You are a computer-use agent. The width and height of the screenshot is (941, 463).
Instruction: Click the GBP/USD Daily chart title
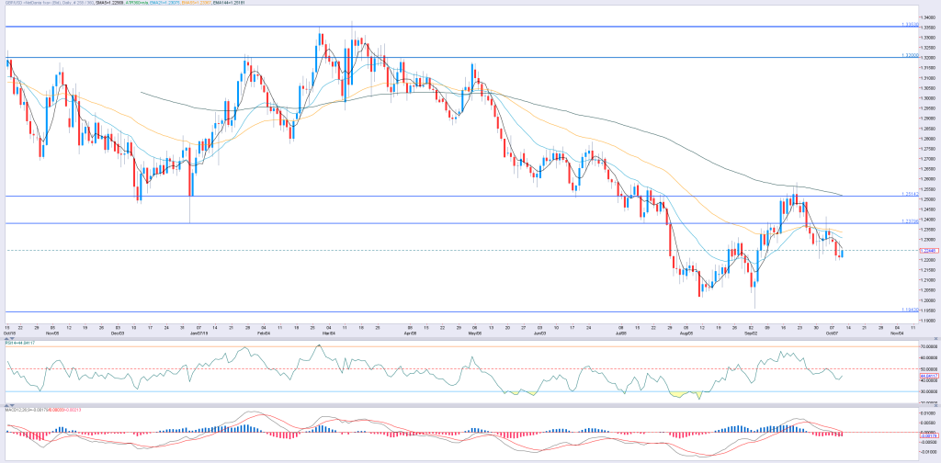click(x=50, y=3)
